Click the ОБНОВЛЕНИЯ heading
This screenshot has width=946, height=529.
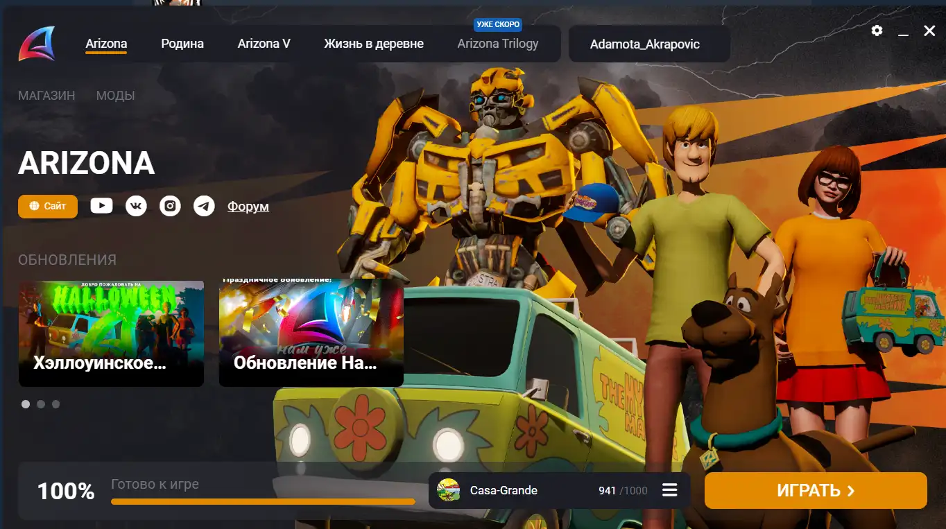[67, 260]
